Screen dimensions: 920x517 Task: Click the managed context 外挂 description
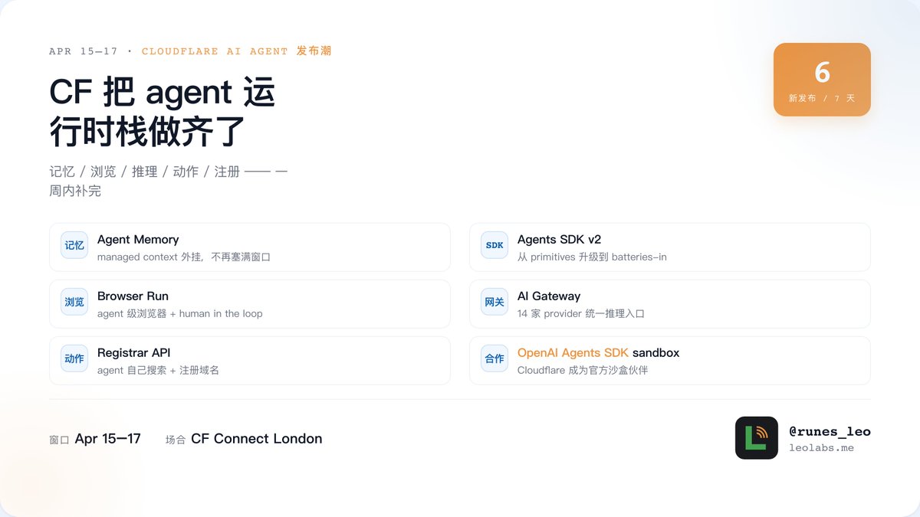pyautogui.click(x=184, y=257)
